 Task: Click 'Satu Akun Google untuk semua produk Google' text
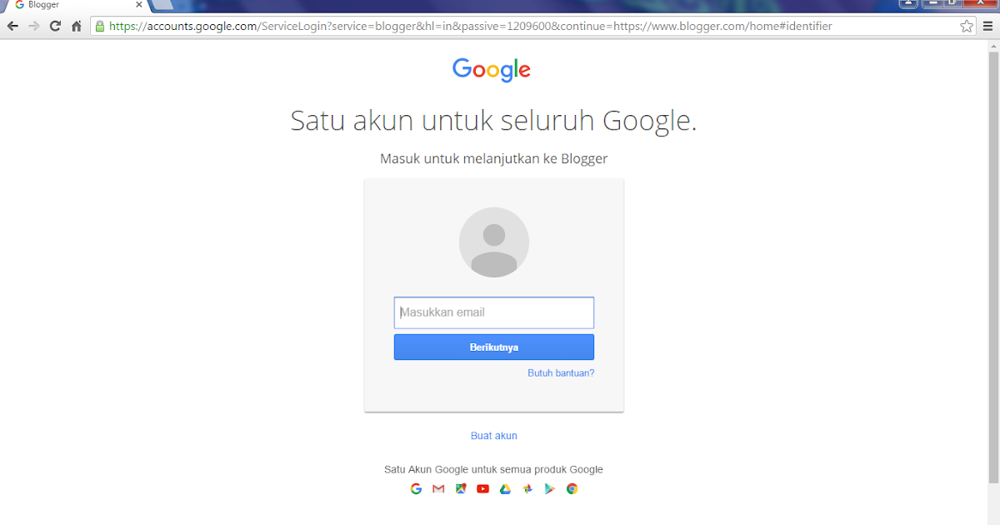click(x=493, y=469)
